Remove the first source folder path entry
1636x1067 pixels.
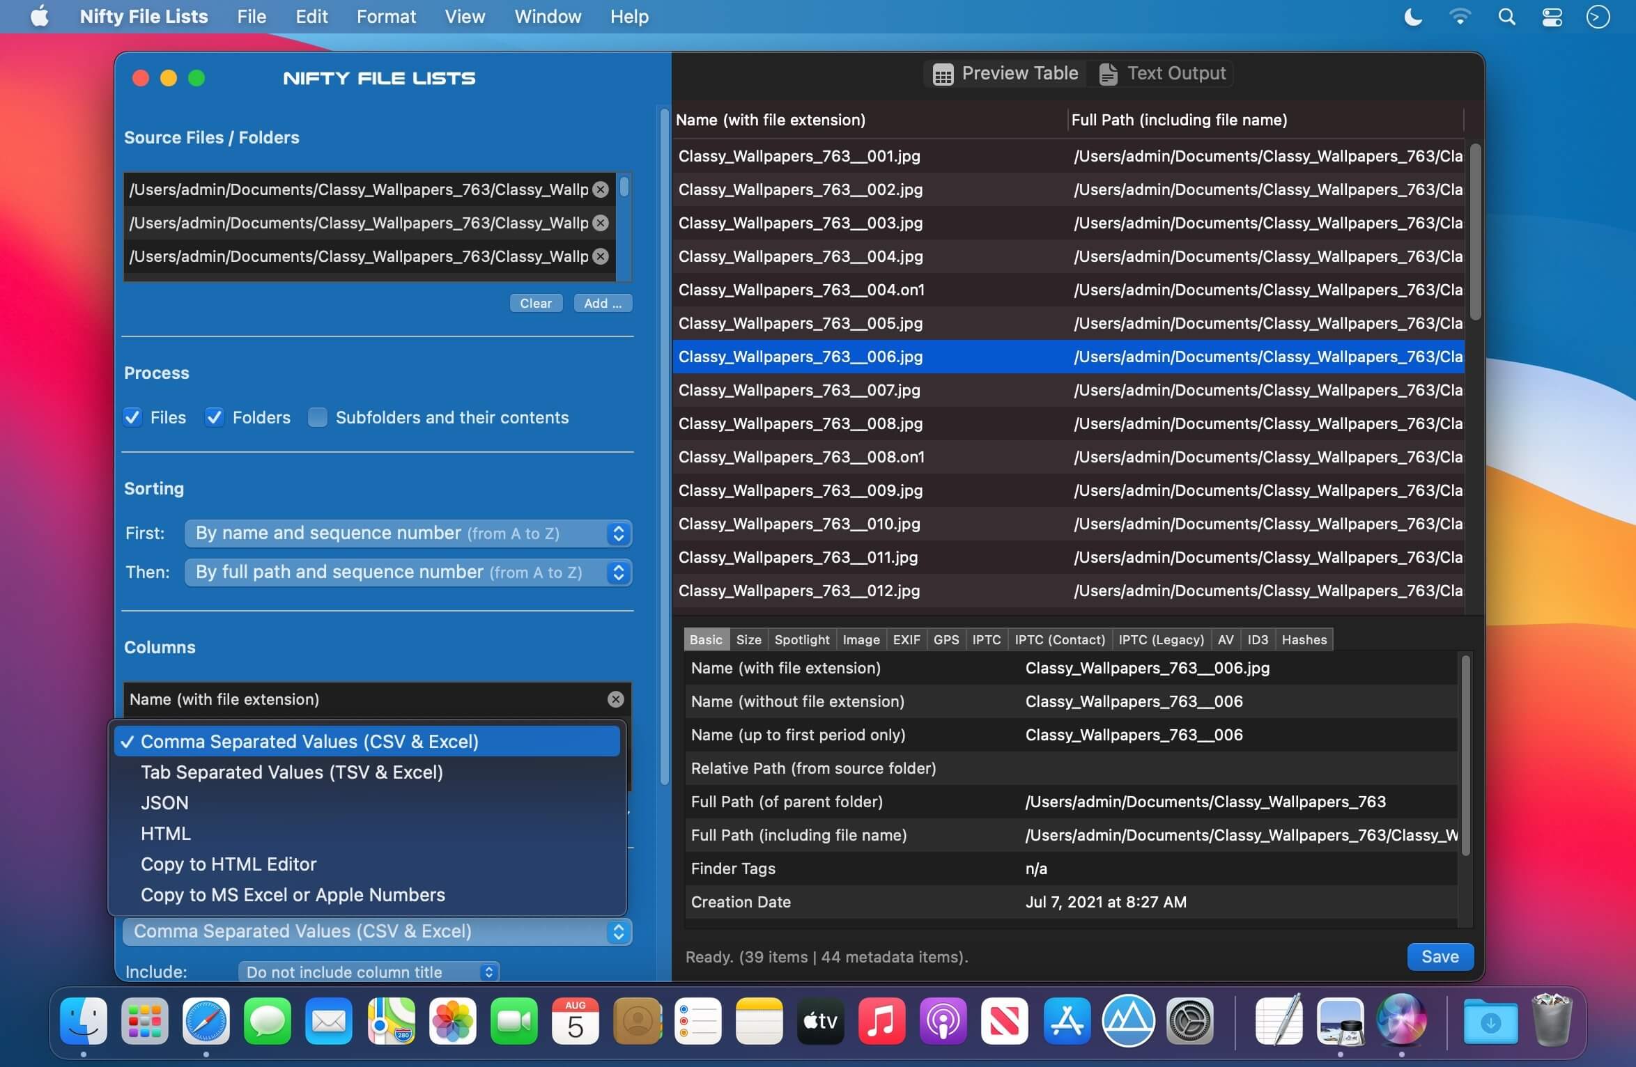point(600,189)
